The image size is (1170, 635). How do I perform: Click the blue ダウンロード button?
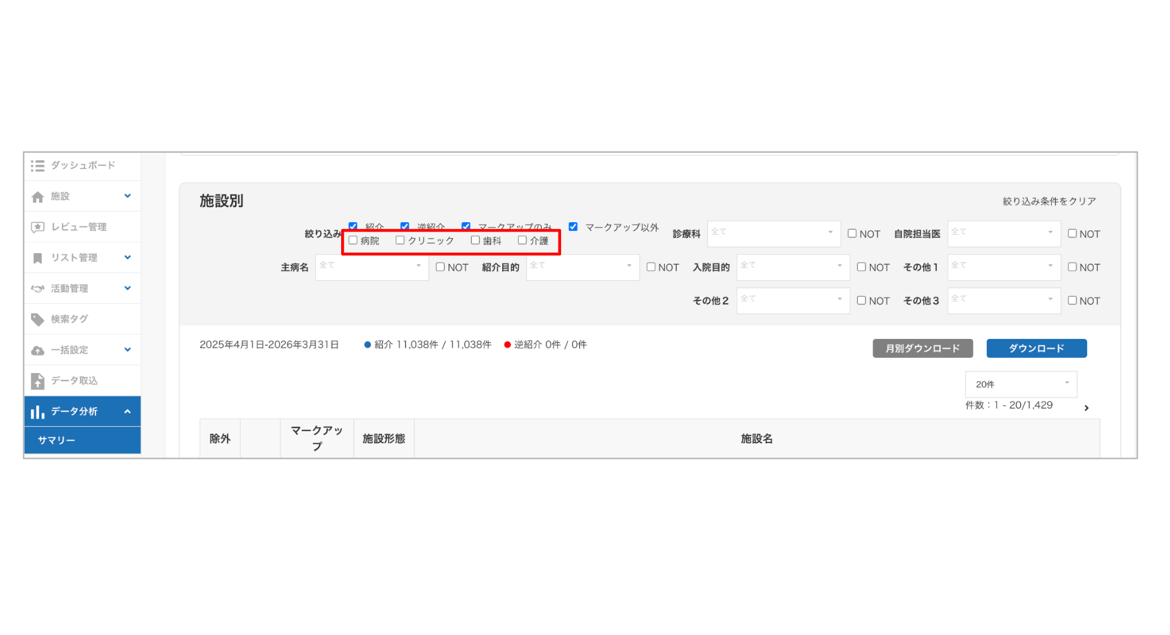[1036, 348]
